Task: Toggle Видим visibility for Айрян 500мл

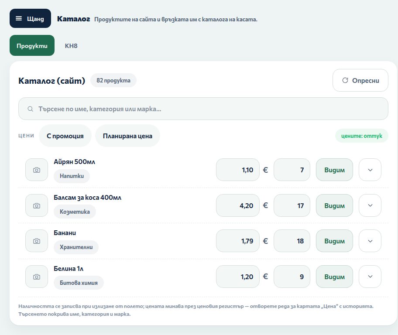Action: (x=334, y=170)
